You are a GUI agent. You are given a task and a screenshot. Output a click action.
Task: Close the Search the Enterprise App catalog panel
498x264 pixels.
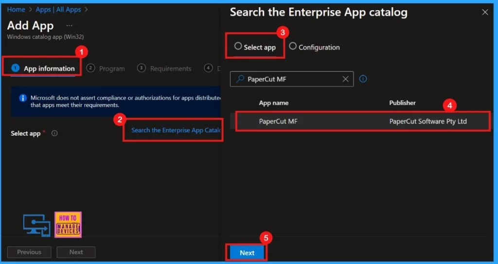(485, 12)
